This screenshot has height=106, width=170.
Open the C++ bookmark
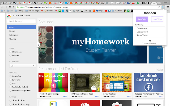pos(84,11)
